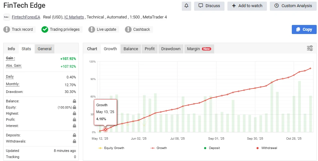Select the Margin chart tab
318x161 pixels.
point(199,49)
